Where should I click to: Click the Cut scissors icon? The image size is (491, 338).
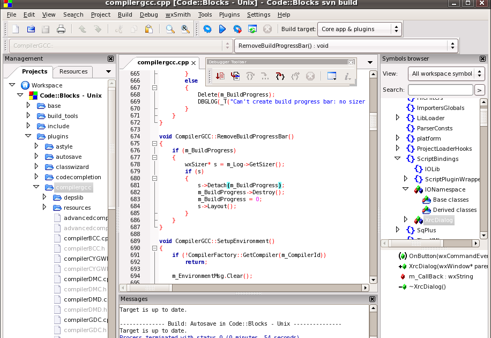point(118,29)
